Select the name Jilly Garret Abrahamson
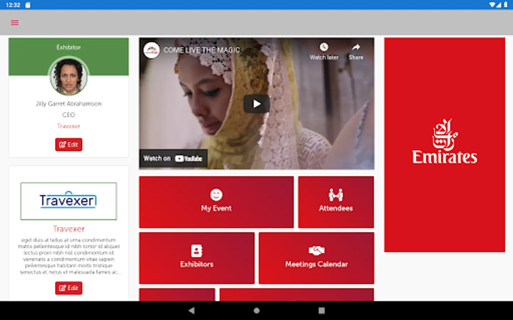 pyautogui.click(x=68, y=104)
